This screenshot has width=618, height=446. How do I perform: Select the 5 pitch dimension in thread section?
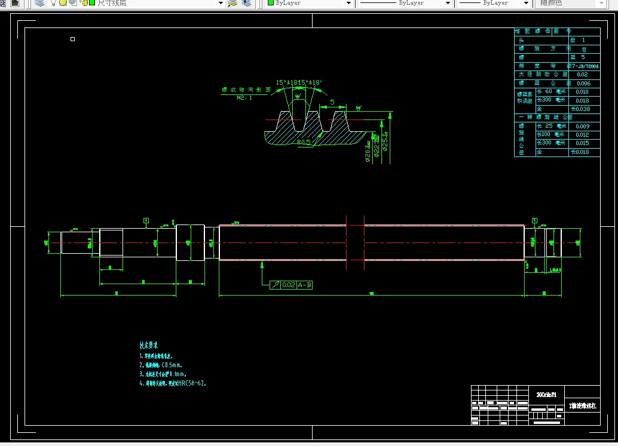(x=332, y=102)
